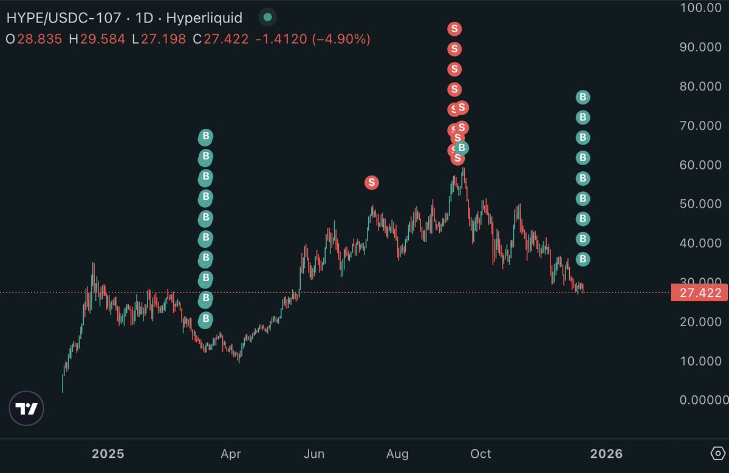Click the topmost S marker above September peak
Viewport: 729px width, 473px height.
[x=454, y=29]
